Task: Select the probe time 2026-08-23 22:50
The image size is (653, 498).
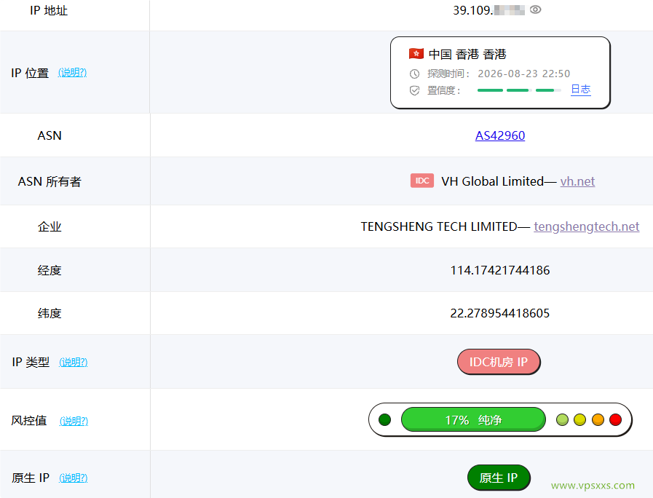Action: pyautogui.click(x=524, y=74)
